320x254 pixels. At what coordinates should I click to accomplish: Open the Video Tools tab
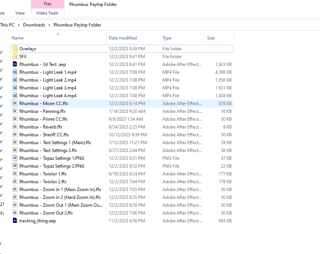pyautogui.click(x=47, y=13)
